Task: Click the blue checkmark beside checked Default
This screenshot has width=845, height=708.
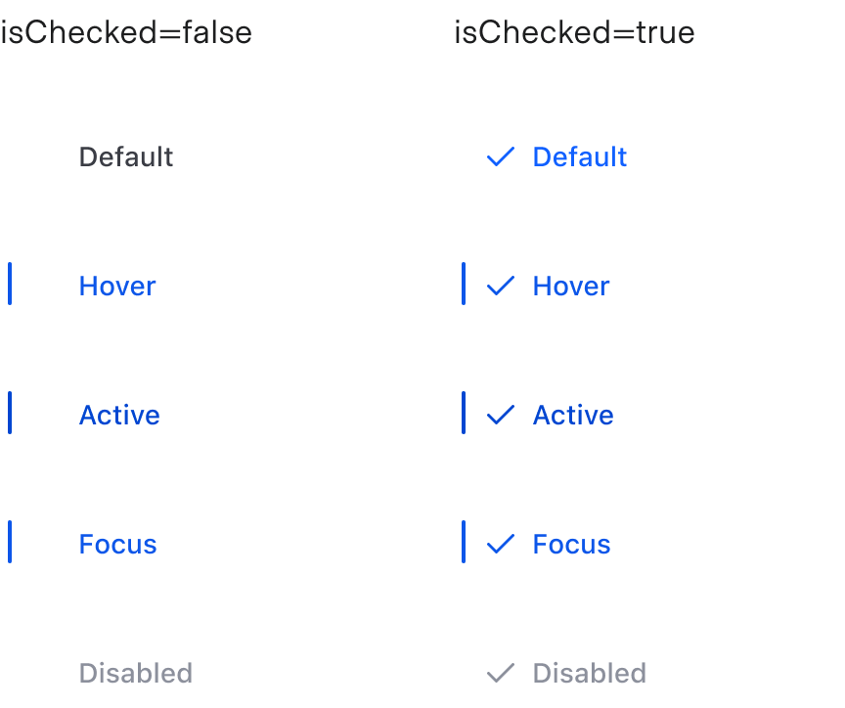Action: coord(500,156)
